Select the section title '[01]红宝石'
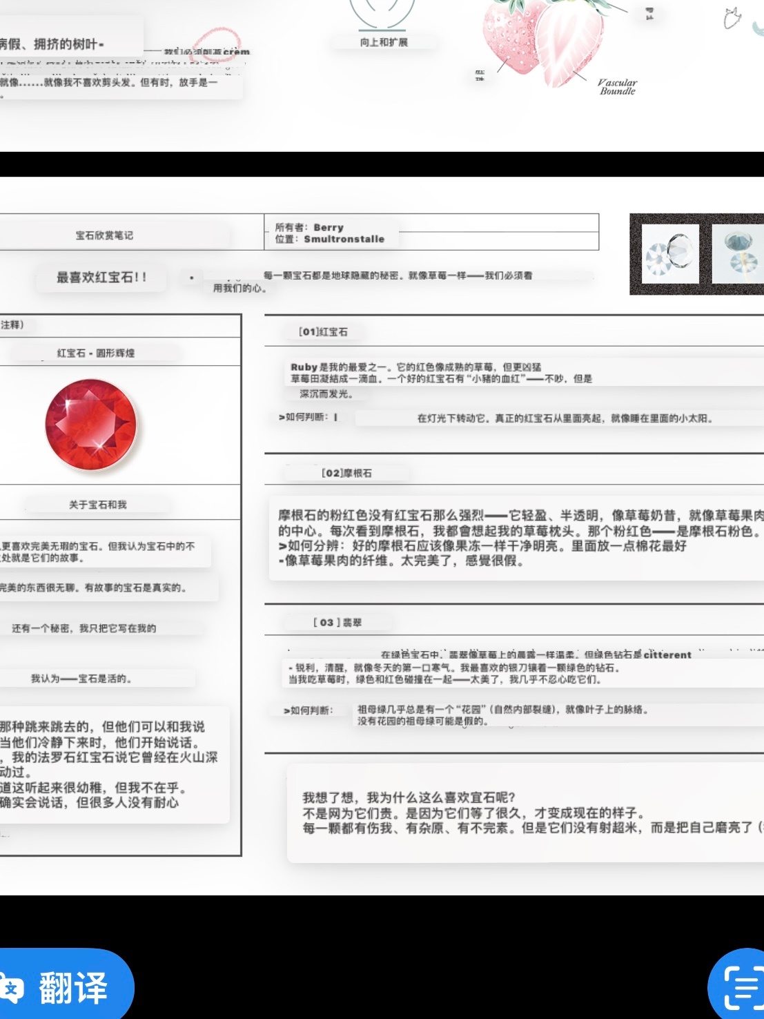The image size is (764, 1019). tap(323, 332)
